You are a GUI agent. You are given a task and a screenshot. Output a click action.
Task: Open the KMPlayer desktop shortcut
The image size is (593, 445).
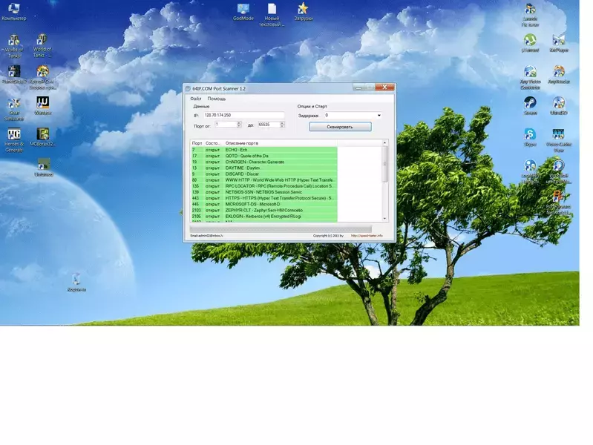pos(559,43)
